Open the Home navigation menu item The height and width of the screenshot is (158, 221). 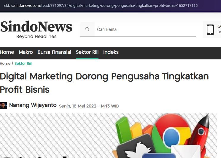pyautogui.click(x=7, y=52)
